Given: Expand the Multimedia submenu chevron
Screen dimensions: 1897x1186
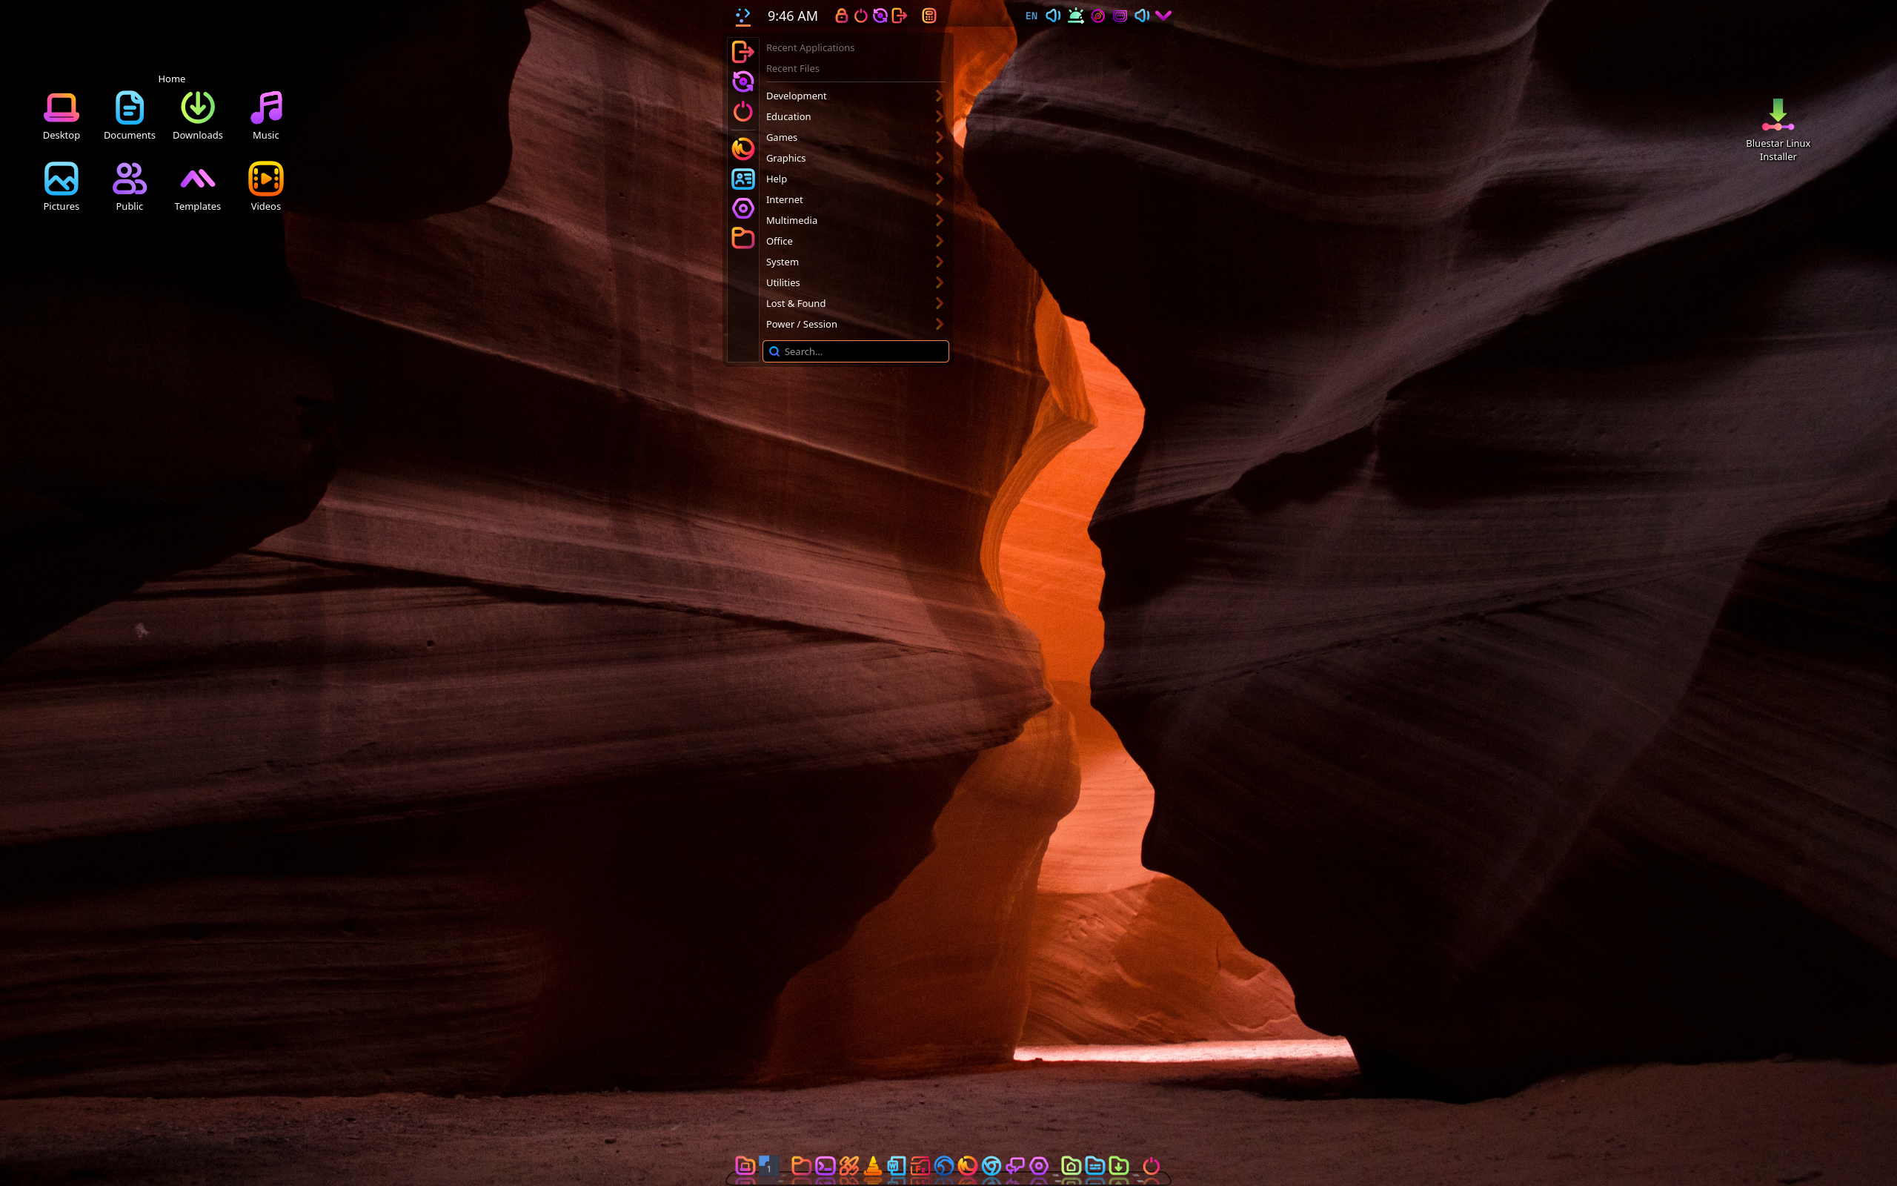Looking at the screenshot, I should click(x=938, y=220).
